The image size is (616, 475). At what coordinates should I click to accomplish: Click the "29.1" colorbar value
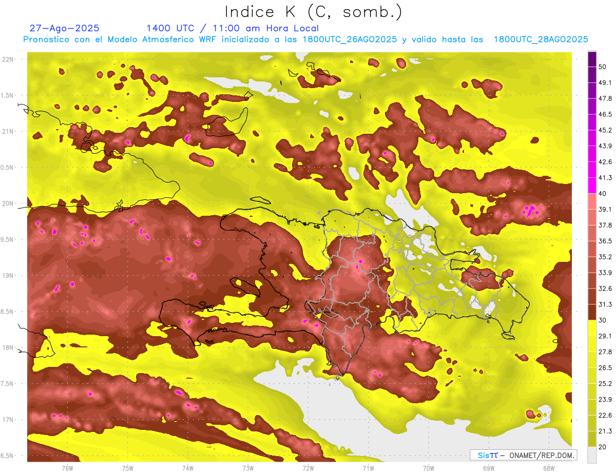click(x=605, y=336)
